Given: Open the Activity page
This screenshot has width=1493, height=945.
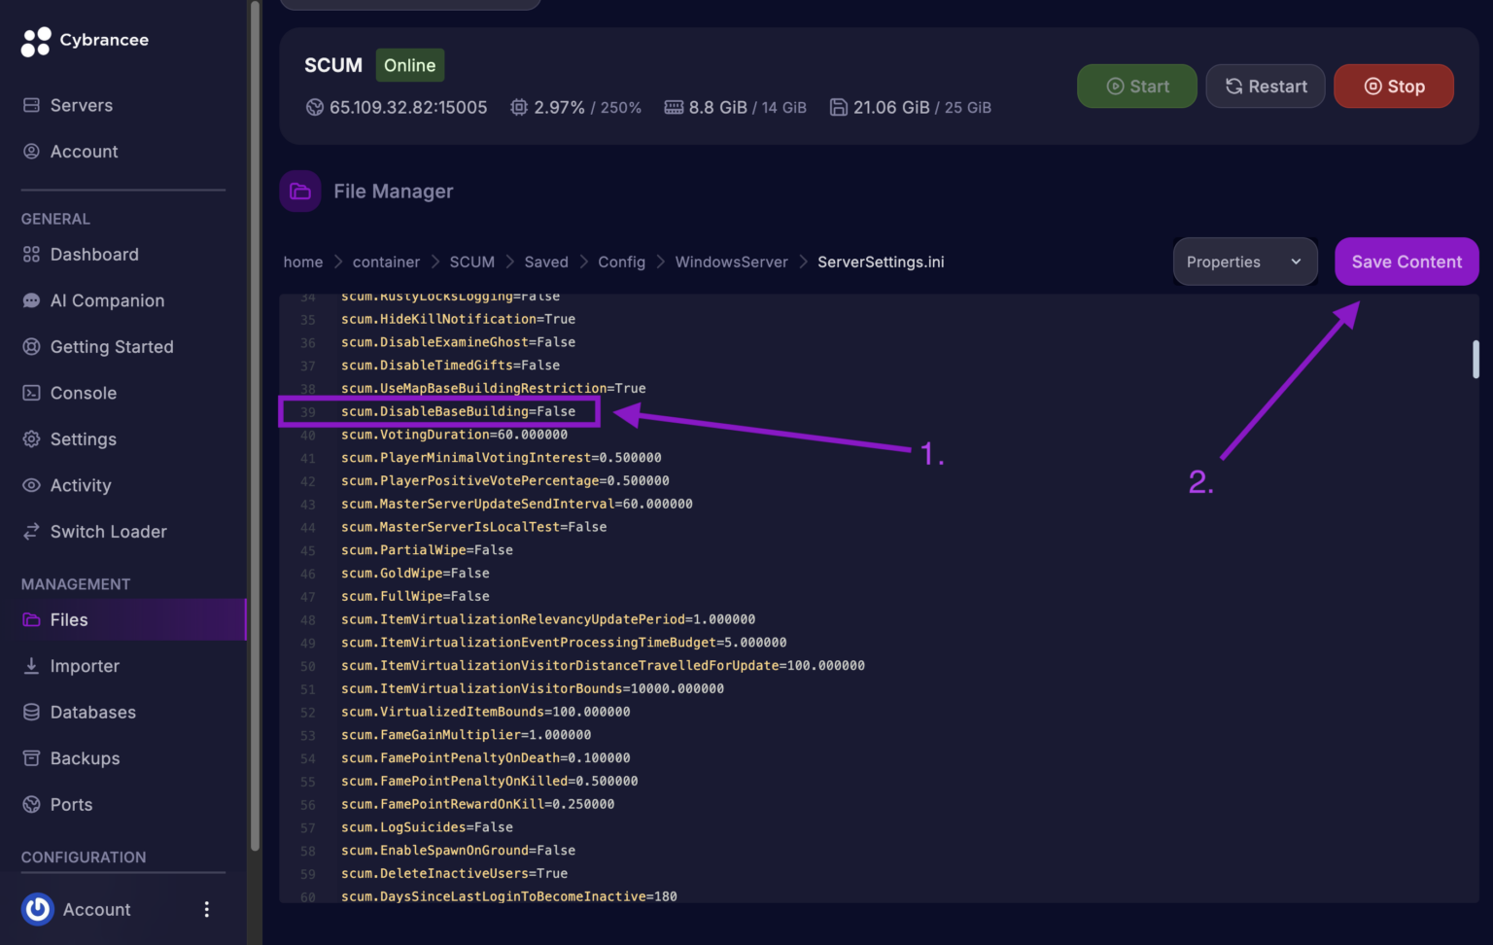Looking at the screenshot, I should coord(81,486).
